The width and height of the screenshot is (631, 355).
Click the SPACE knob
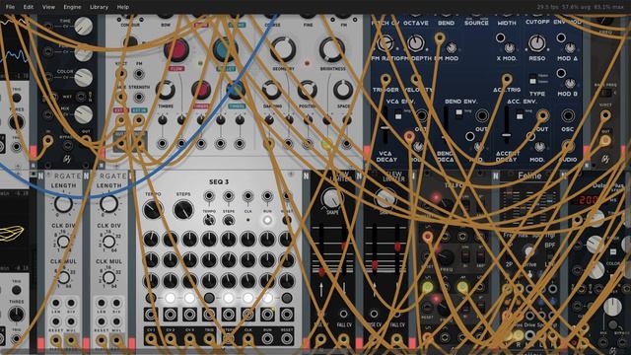343,90
